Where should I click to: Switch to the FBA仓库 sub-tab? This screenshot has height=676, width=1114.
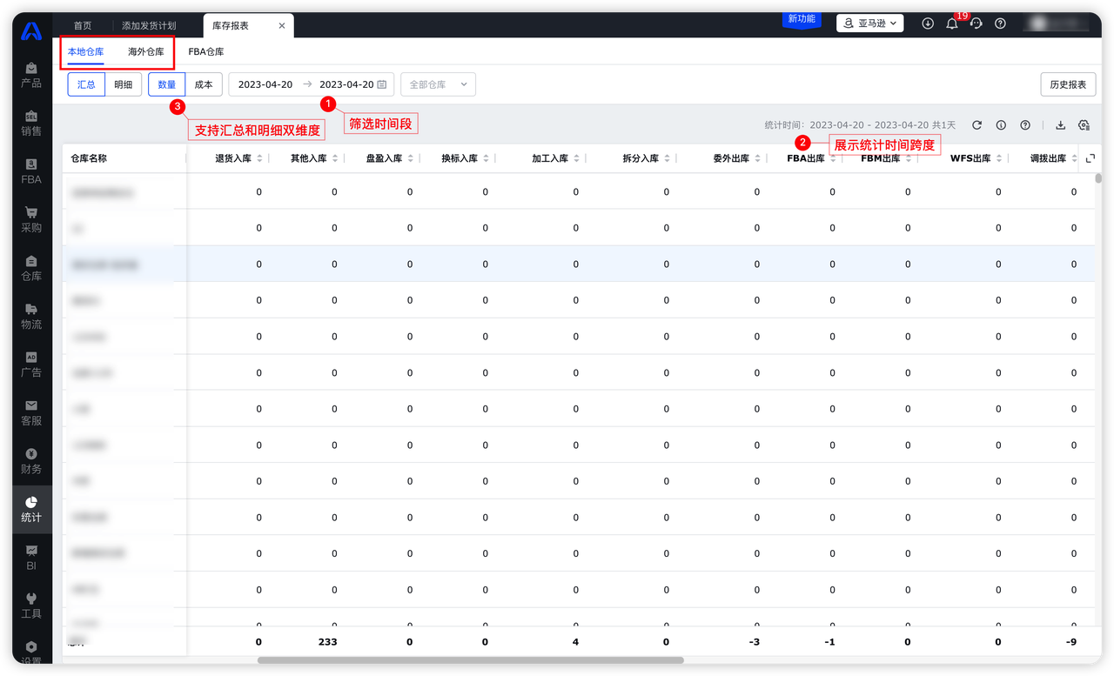pyautogui.click(x=206, y=52)
